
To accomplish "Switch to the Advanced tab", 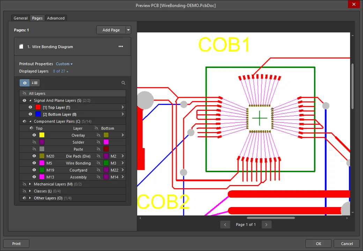I will (x=56, y=18).
